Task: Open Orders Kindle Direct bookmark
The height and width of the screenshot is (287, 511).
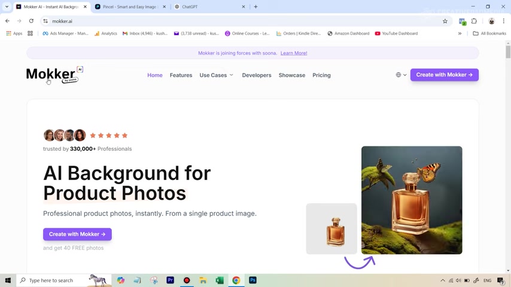Action: pos(299,33)
